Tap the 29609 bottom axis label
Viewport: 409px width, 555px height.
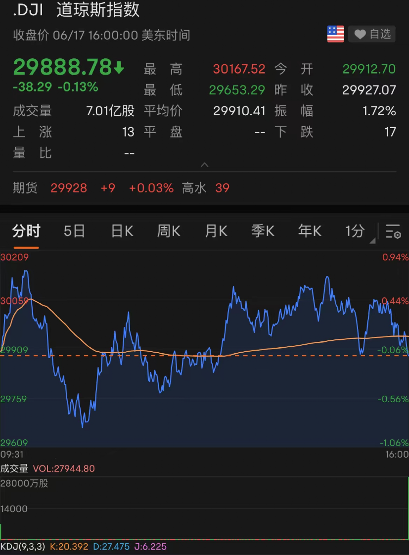pyautogui.click(x=14, y=443)
